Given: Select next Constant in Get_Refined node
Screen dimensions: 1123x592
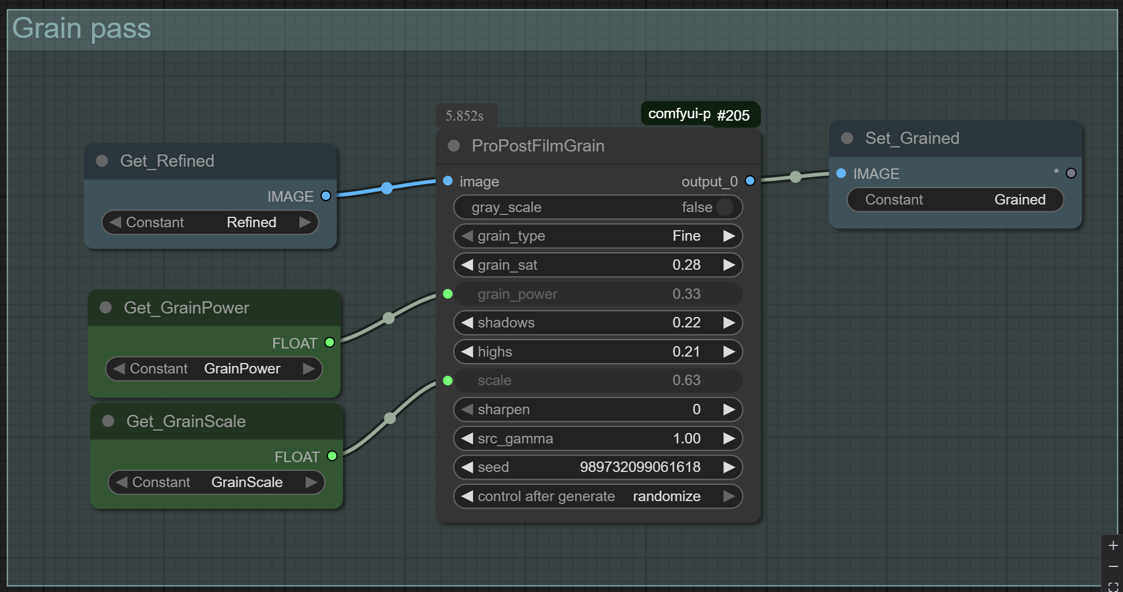Looking at the screenshot, I should [x=305, y=222].
